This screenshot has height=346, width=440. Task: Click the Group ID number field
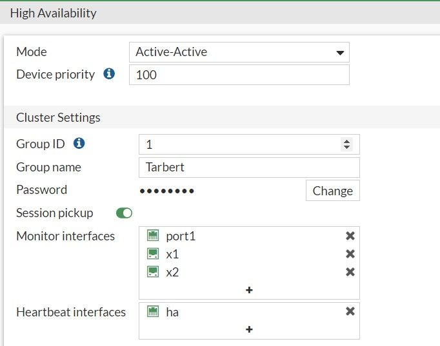click(x=239, y=144)
